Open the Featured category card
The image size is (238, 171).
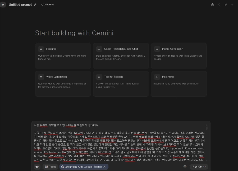coord(63,56)
